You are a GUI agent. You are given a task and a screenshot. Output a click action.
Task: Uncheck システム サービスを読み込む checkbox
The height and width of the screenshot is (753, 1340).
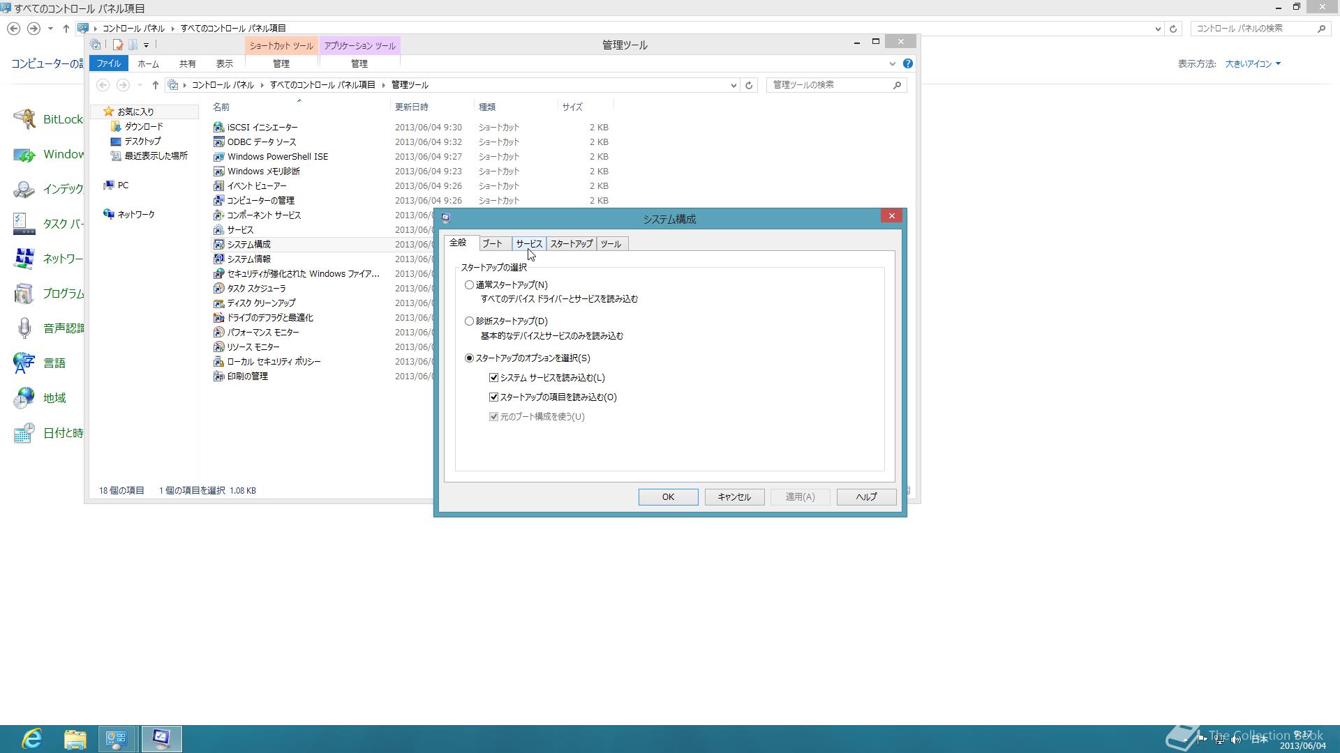click(x=494, y=378)
